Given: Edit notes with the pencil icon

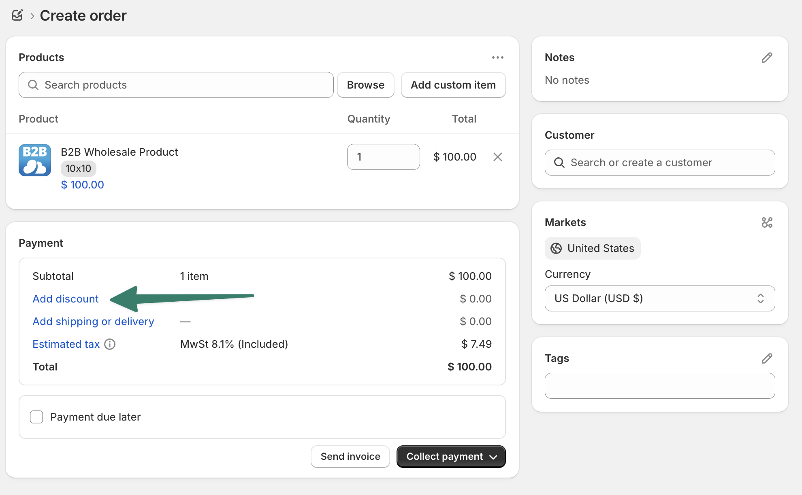Looking at the screenshot, I should pos(766,57).
